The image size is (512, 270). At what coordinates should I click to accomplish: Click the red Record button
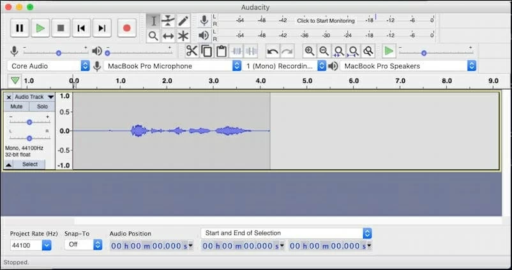coord(126,28)
